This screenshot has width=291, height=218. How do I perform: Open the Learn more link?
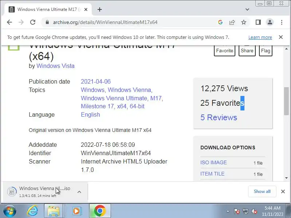(260, 37)
